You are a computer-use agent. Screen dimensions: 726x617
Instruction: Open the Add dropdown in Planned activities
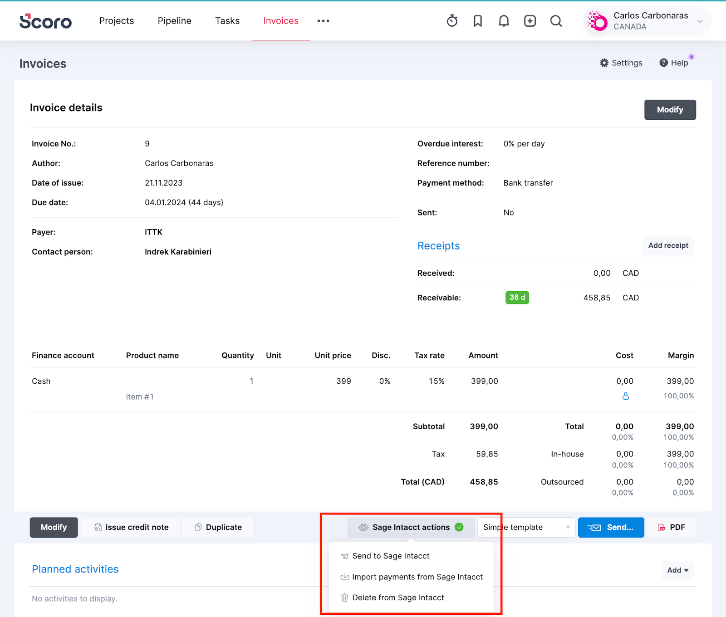point(677,570)
